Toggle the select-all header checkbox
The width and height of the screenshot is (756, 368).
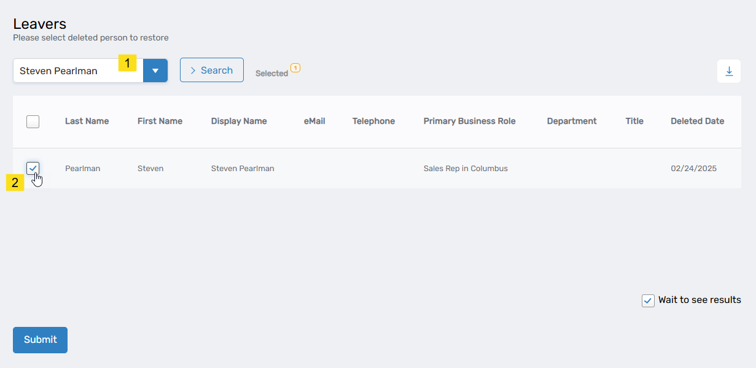[x=33, y=121]
